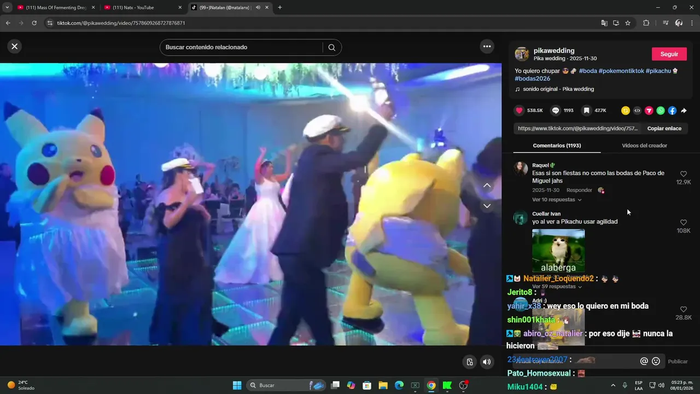Close the Natalan TikTok browser tab
Image resolution: width=700 pixels, height=394 pixels.
pos(267,8)
